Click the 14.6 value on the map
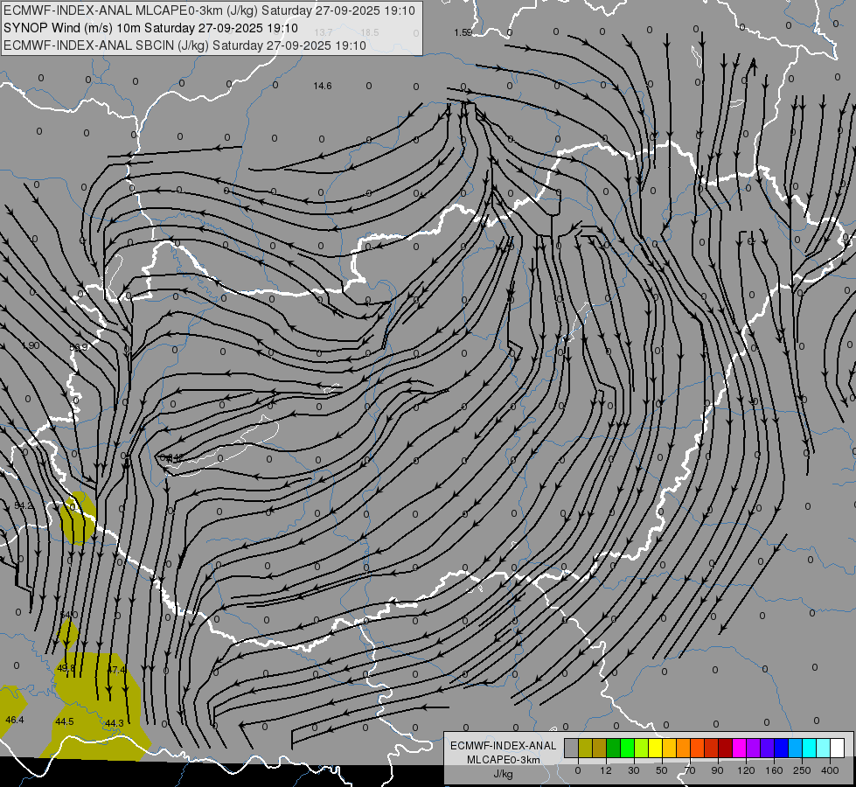The image size is (856, 787). tap(323, 86)
